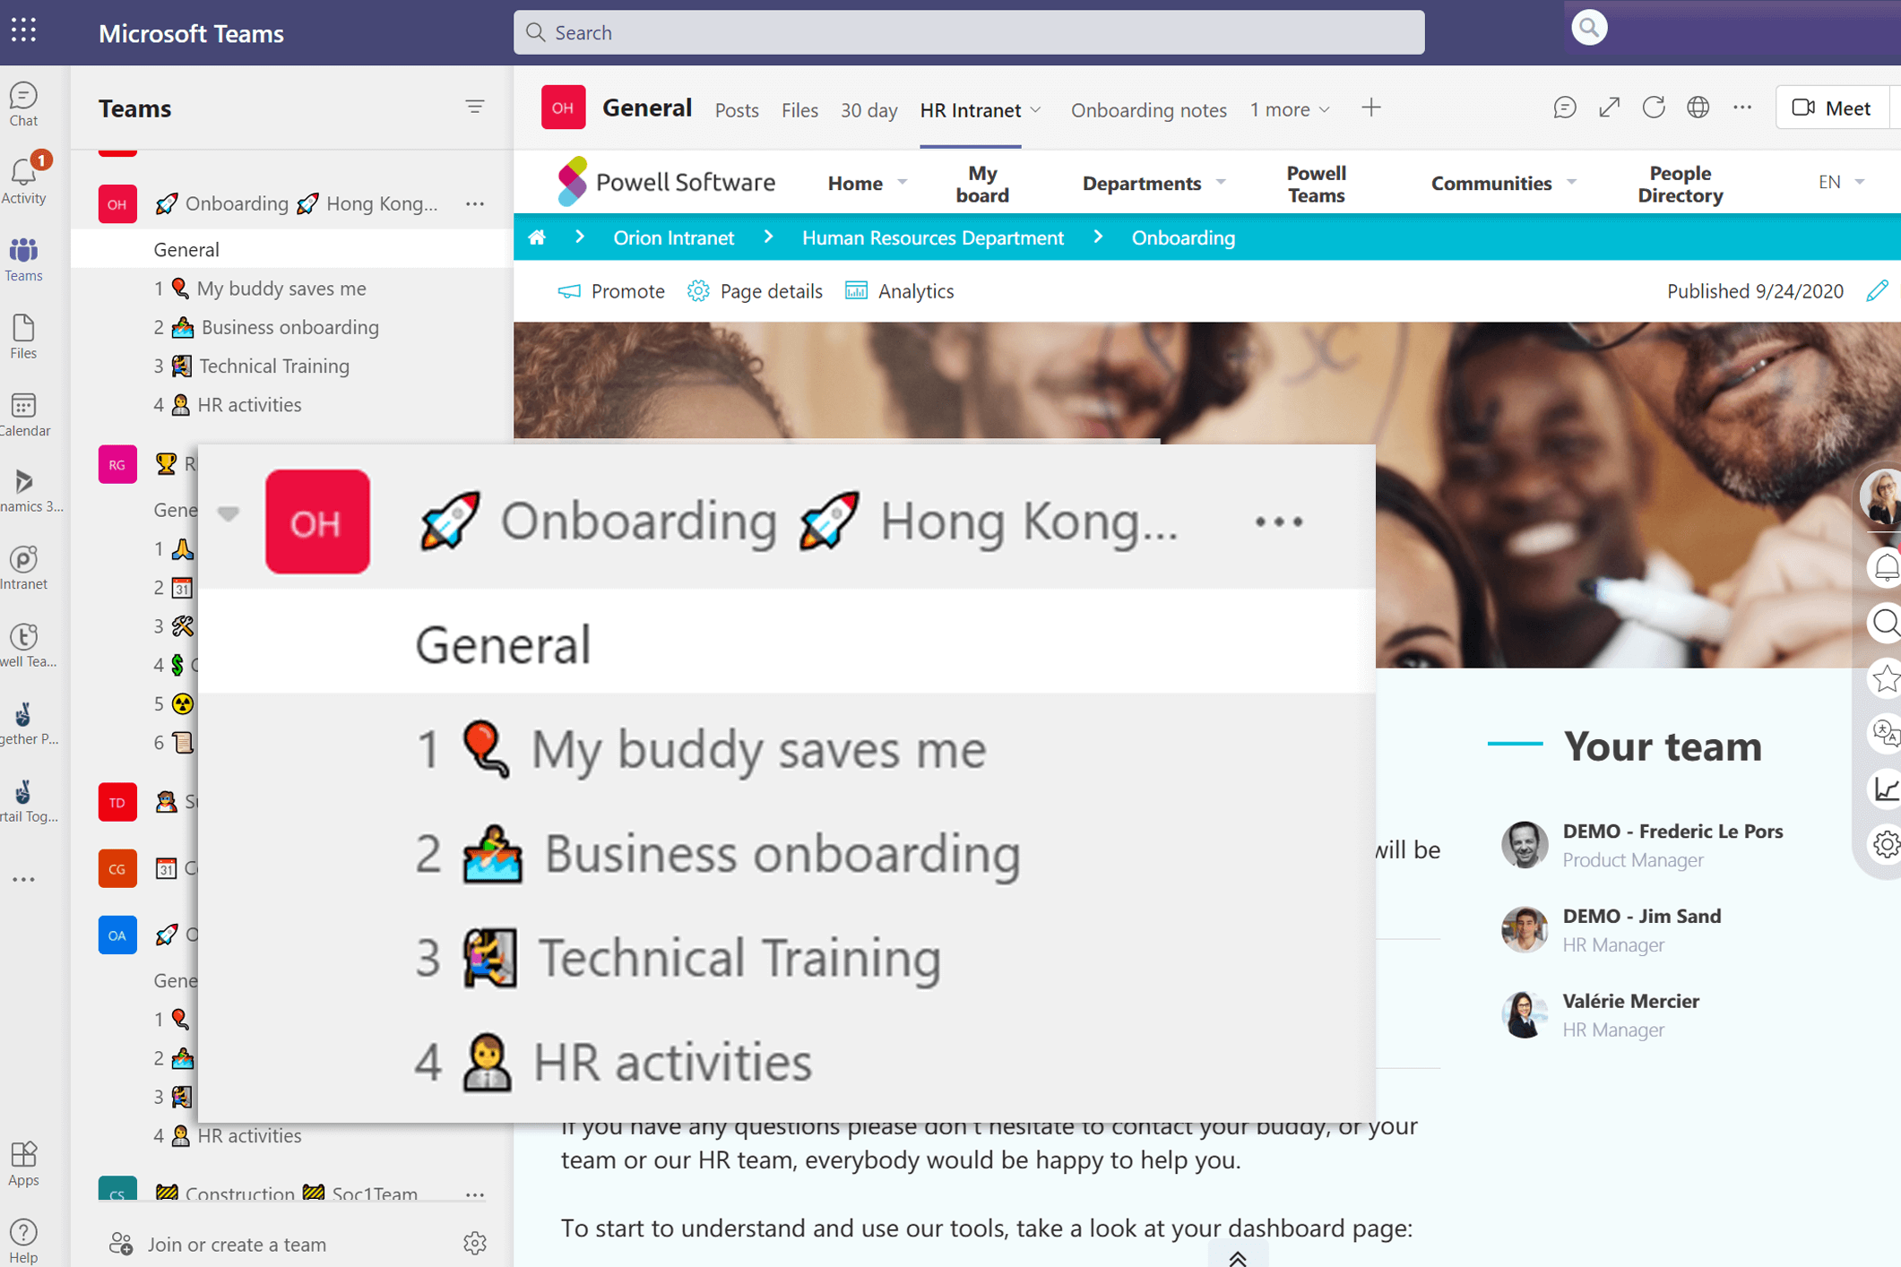The width and height of the screenshot is (1901, 1267).
Task: Click the expand tab arrows icon
Action: (1609, 108)
